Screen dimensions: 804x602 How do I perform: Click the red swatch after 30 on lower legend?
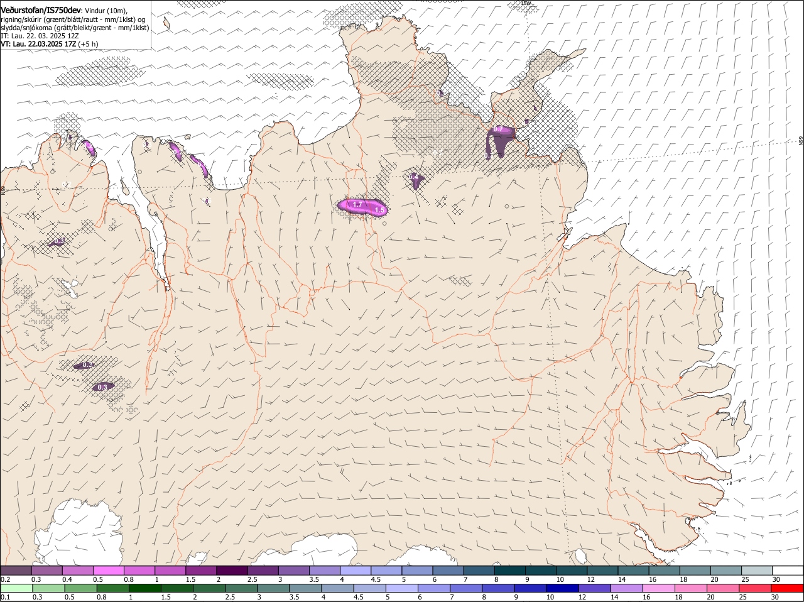788,588
